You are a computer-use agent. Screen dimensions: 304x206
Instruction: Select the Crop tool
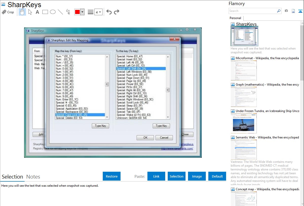pyautogui.click(x=8, y=12)
